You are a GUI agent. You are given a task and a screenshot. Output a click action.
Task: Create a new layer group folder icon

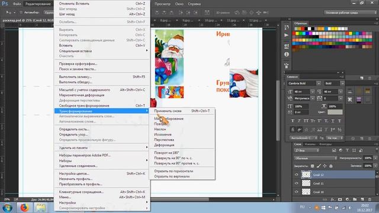click(355, 199)
